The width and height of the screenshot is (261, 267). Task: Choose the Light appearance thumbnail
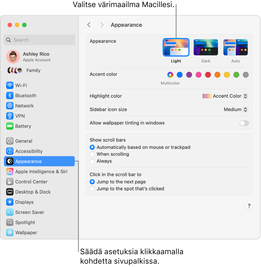176,47
